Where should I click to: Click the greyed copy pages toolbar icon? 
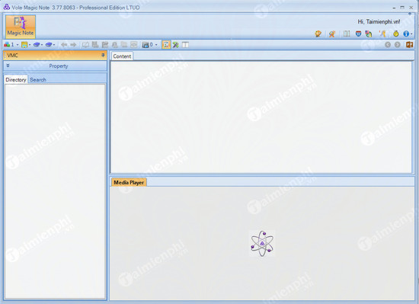[124, 45]
